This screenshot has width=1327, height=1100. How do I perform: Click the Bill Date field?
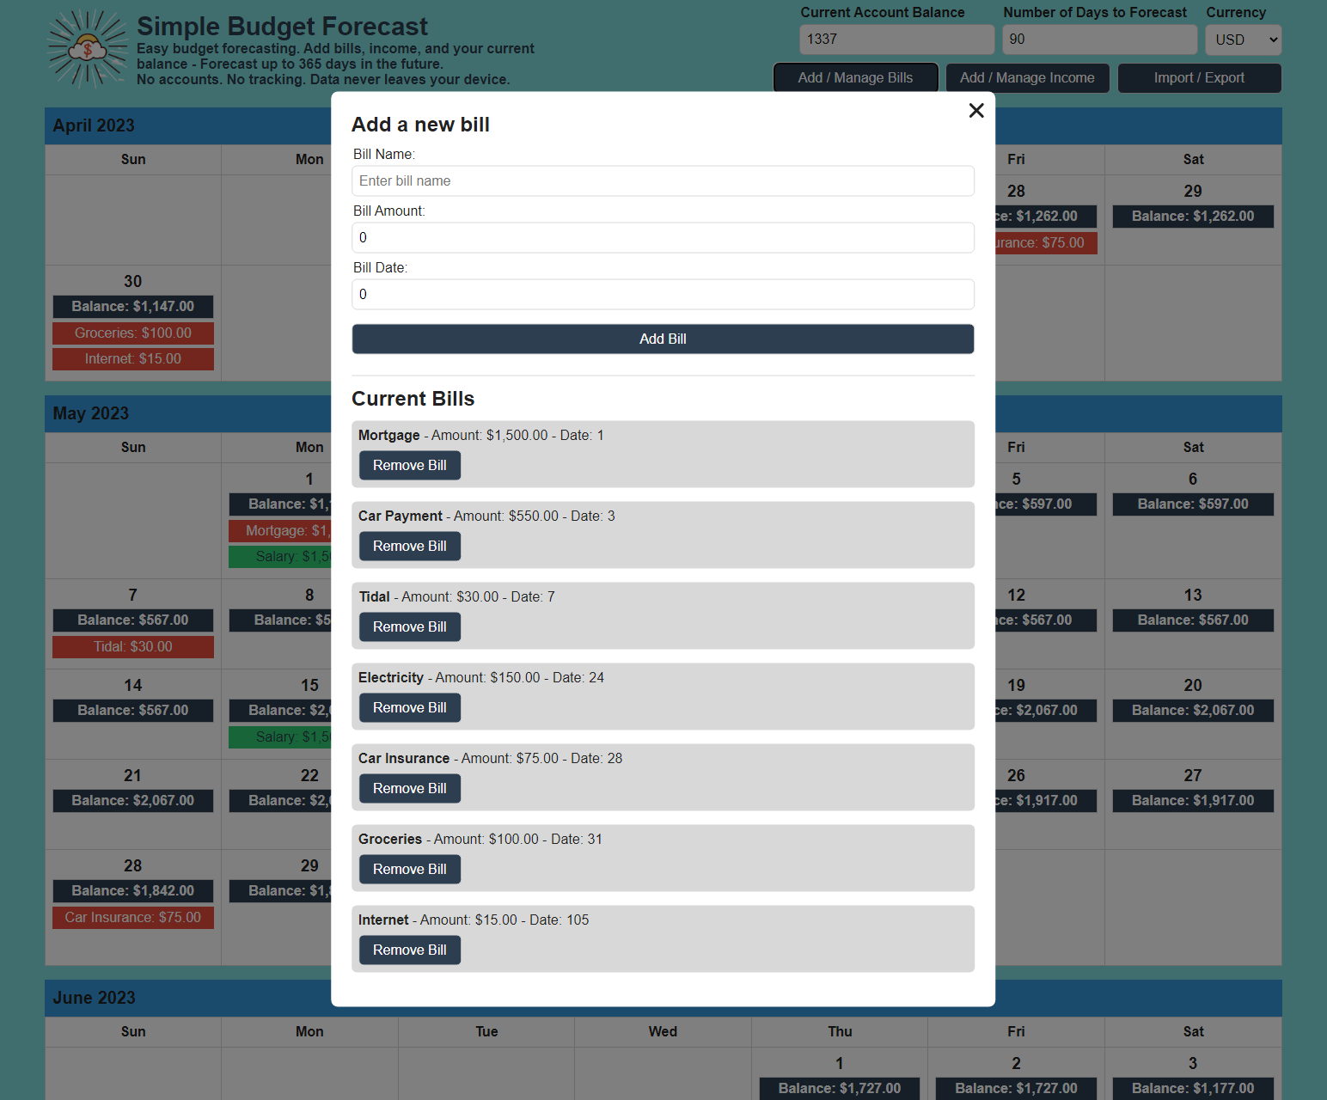click(663, 294)
